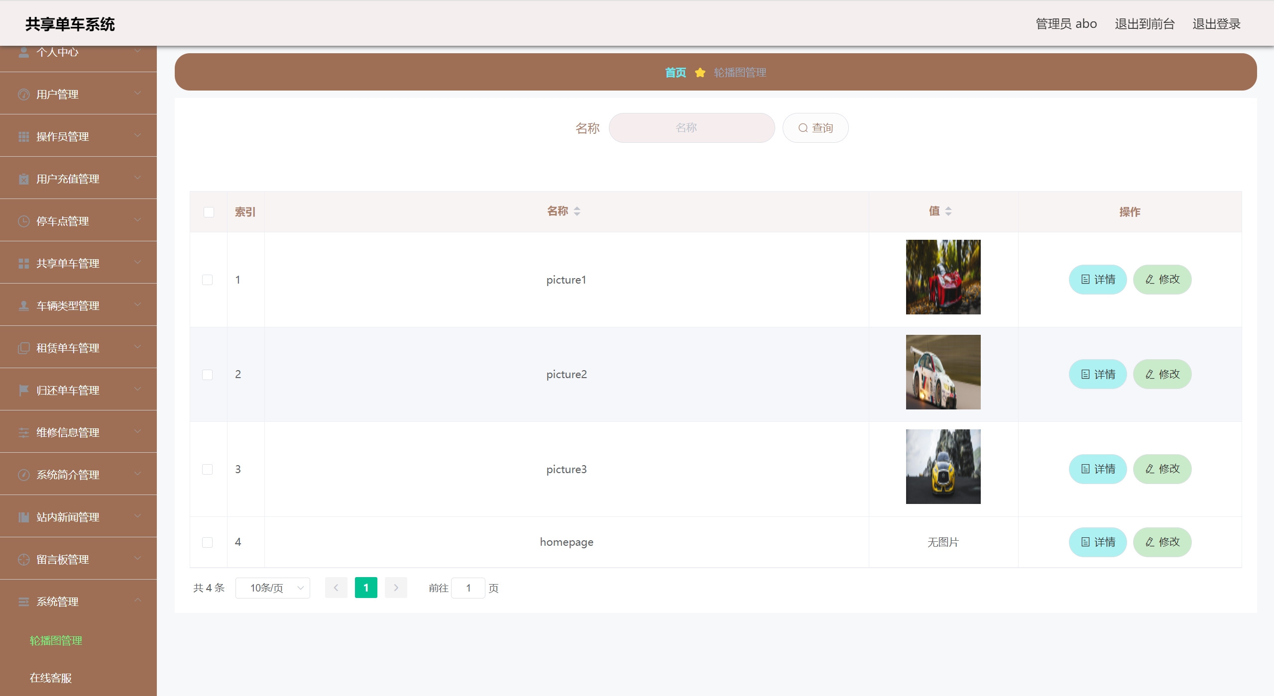Viewport: 1274px width, 696px height.
Task: Select the 轮播图管理 submenu item
Action: (56, 640)
